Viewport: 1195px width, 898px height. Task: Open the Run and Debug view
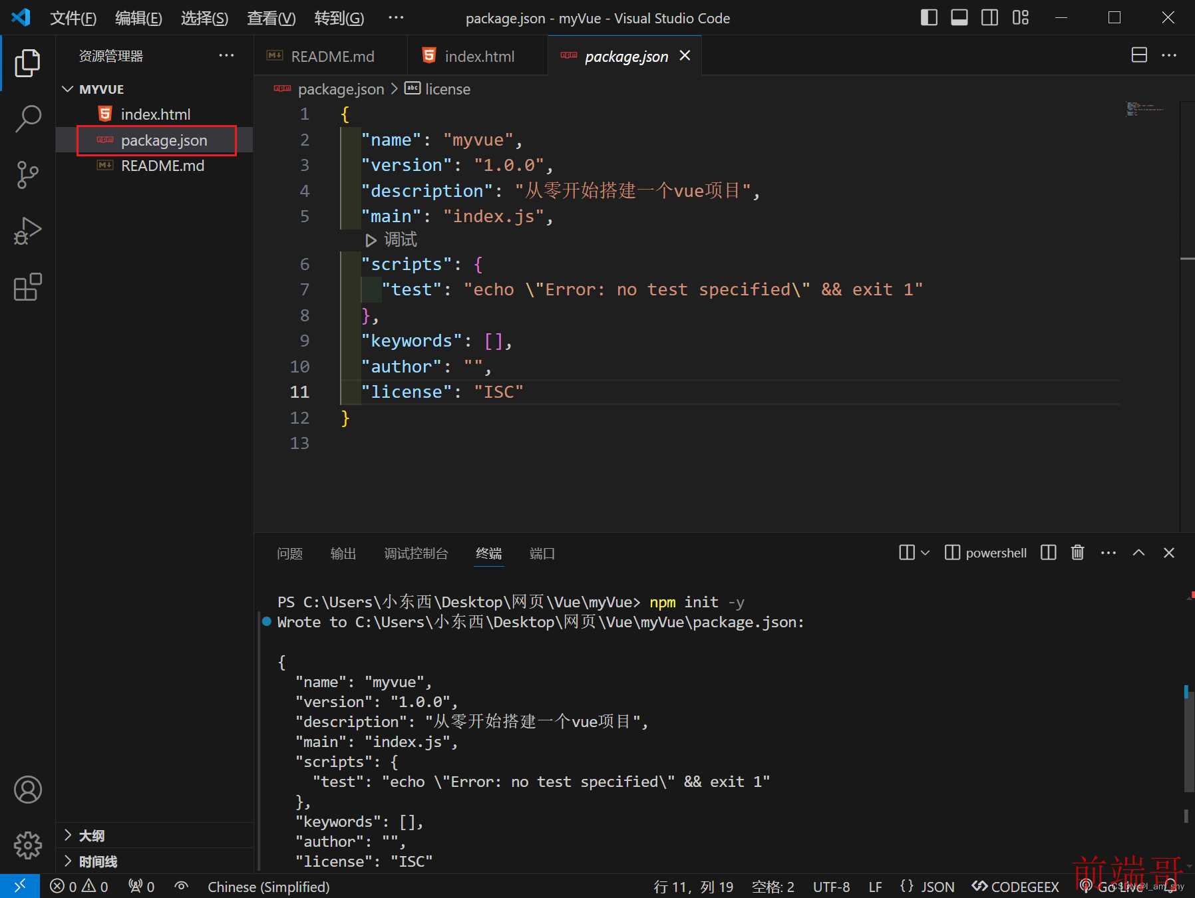click(x=27, y=231)
